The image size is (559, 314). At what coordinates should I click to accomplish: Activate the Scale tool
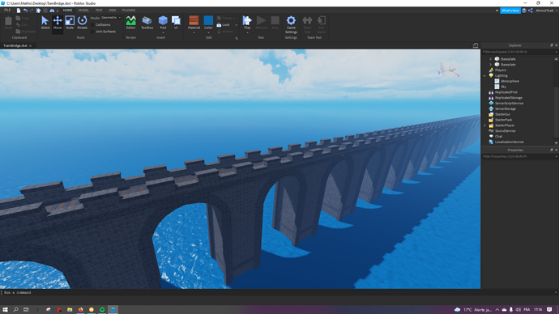[70, 23]
